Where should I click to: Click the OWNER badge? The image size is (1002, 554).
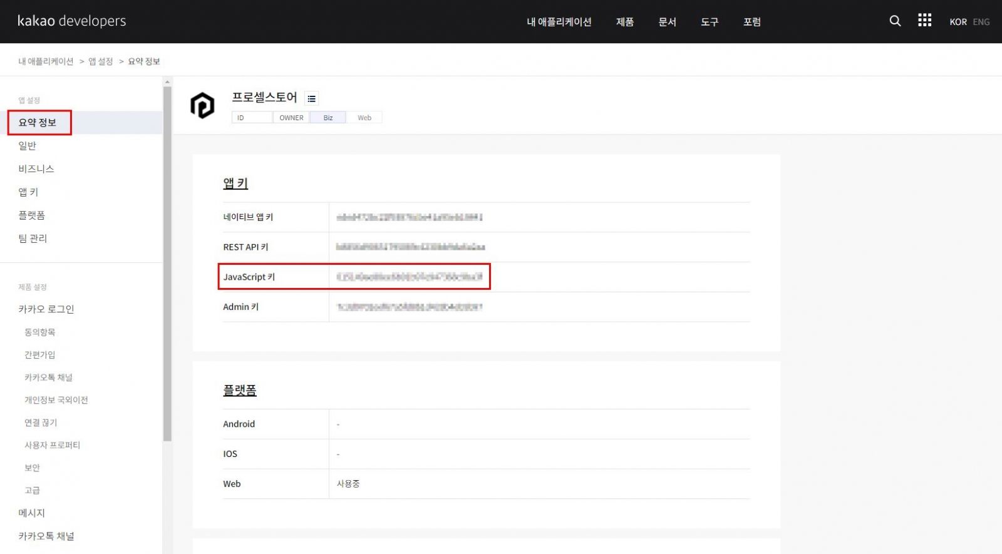click(x=291, y=118)
